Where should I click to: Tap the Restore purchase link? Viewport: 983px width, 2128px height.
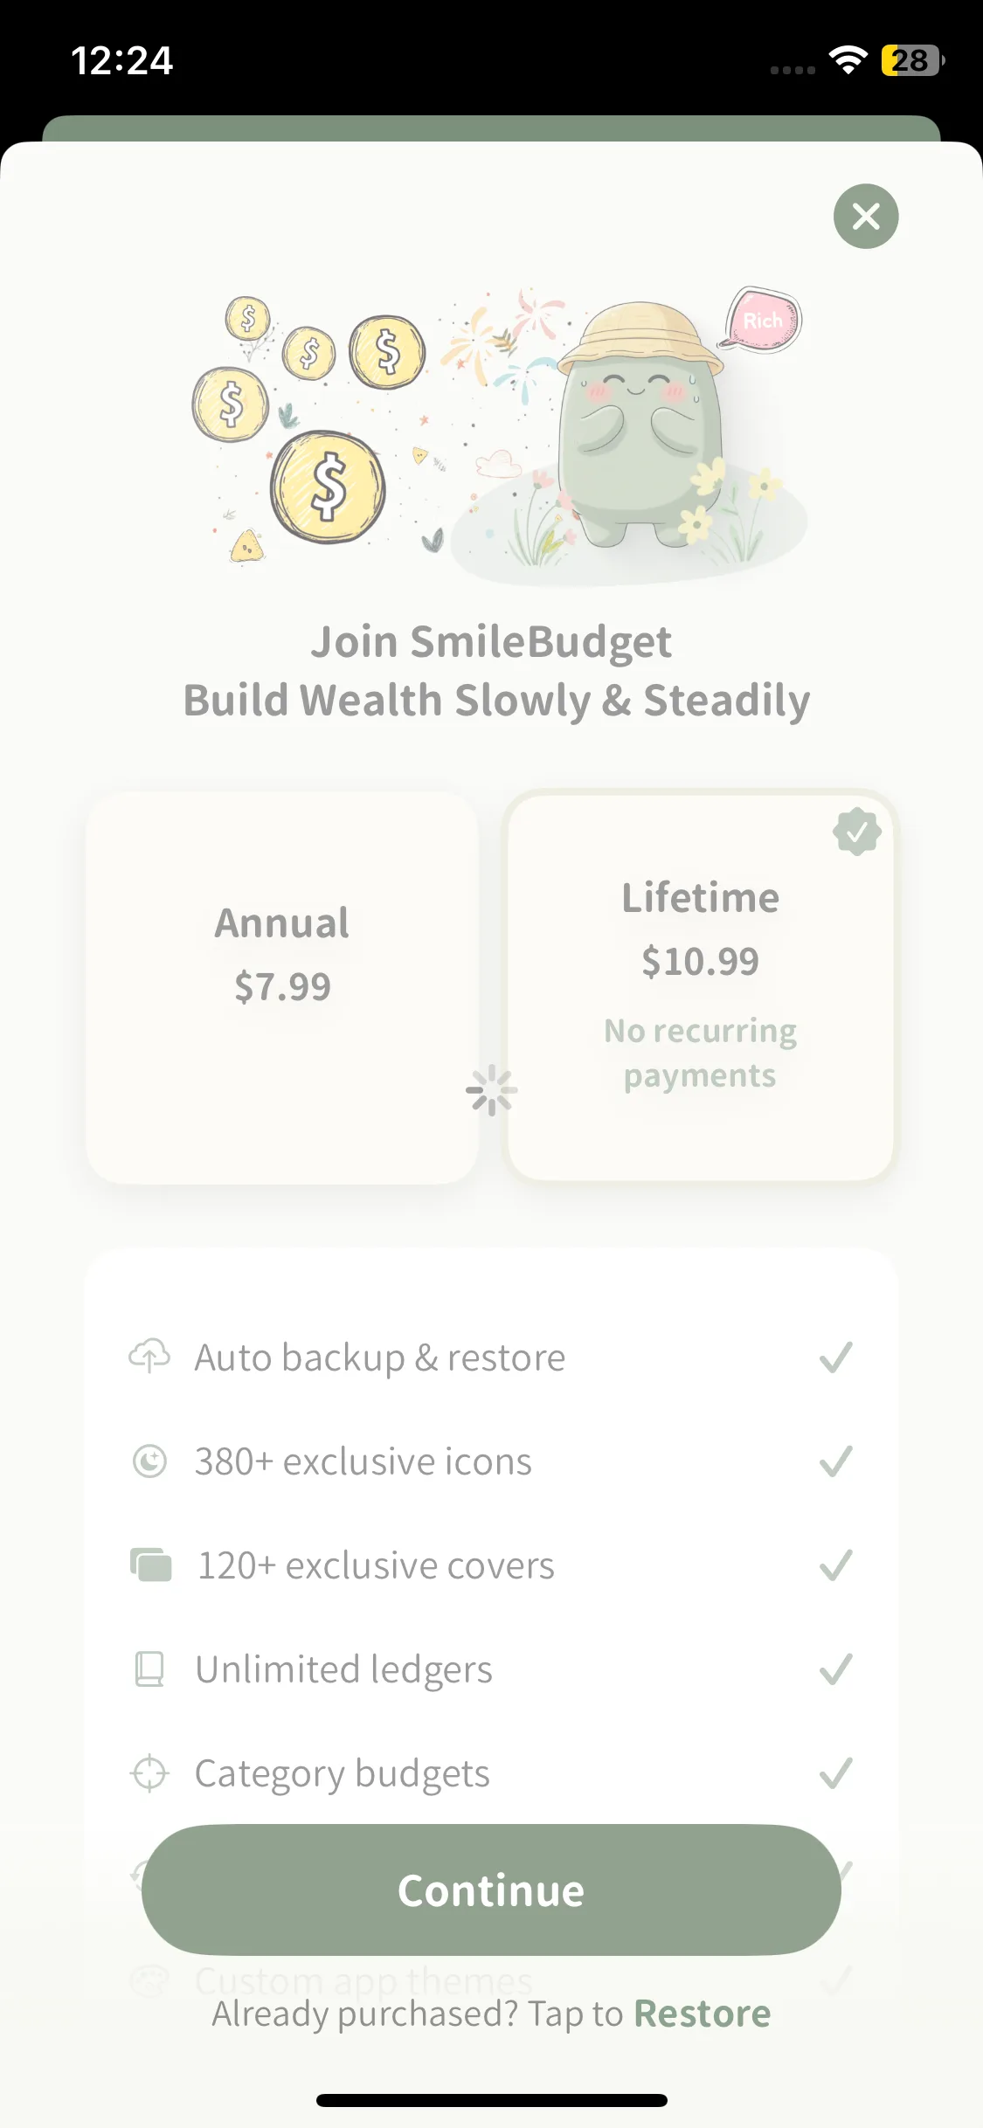(x=702, y=2014)
